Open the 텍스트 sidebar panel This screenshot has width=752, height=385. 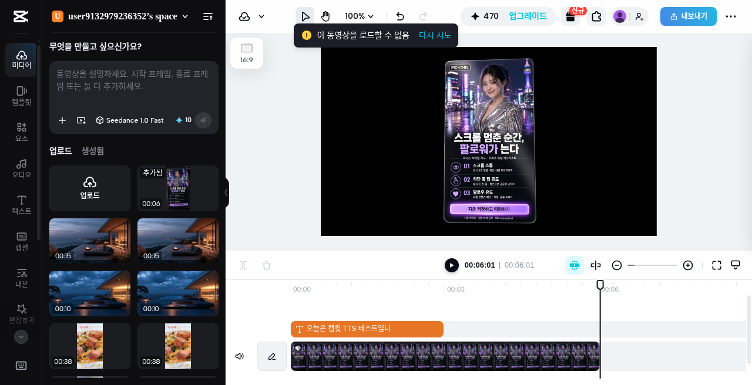click(x=21, y=205)
